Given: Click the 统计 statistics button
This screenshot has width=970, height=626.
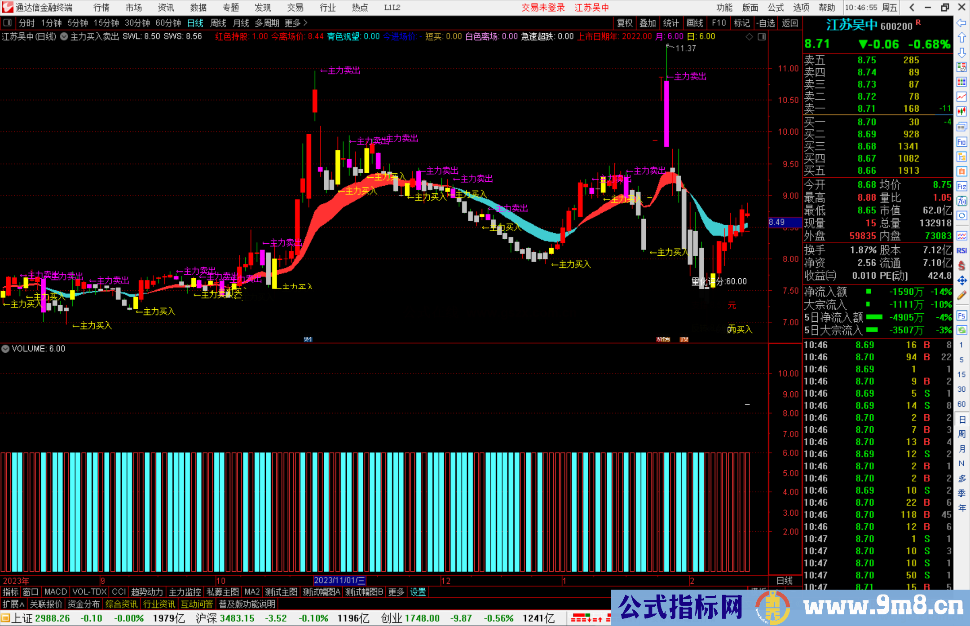Looking at the screenshot, I should 671,23.
